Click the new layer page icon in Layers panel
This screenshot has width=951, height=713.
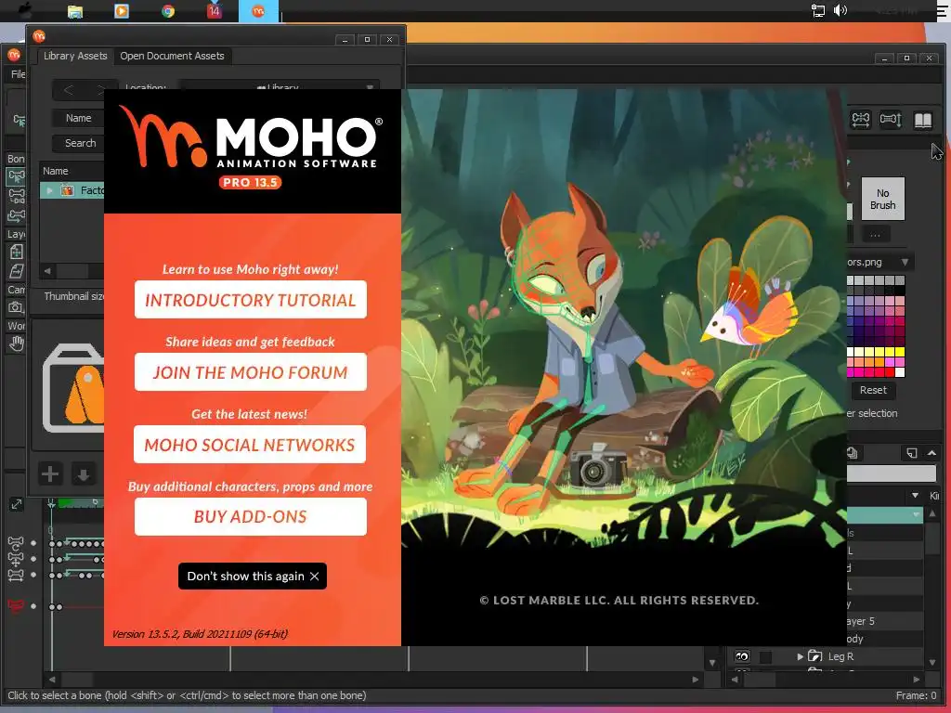[912, 453]
